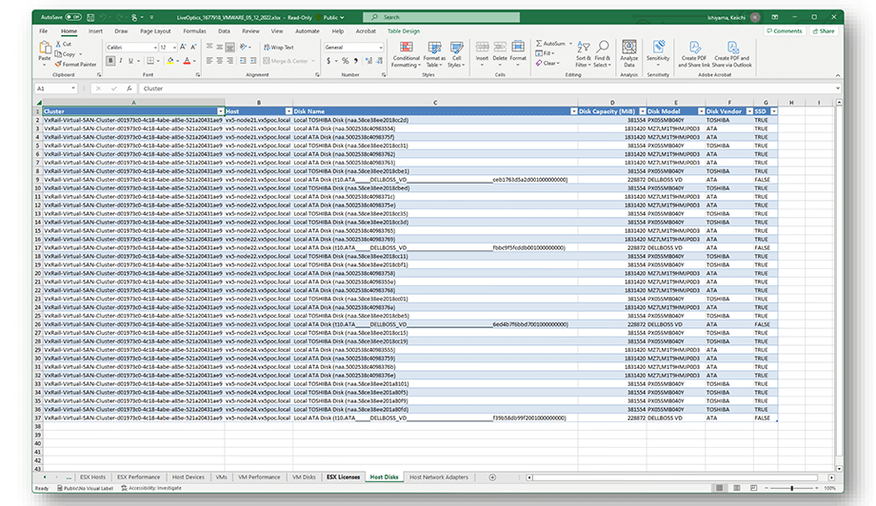The width and height of the screenshot is (876, 506).
Task: Click the zoom slider in the status bar
Action: [790, 488]
